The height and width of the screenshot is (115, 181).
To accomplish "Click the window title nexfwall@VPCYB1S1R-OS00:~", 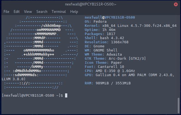I will pos(90,4).
